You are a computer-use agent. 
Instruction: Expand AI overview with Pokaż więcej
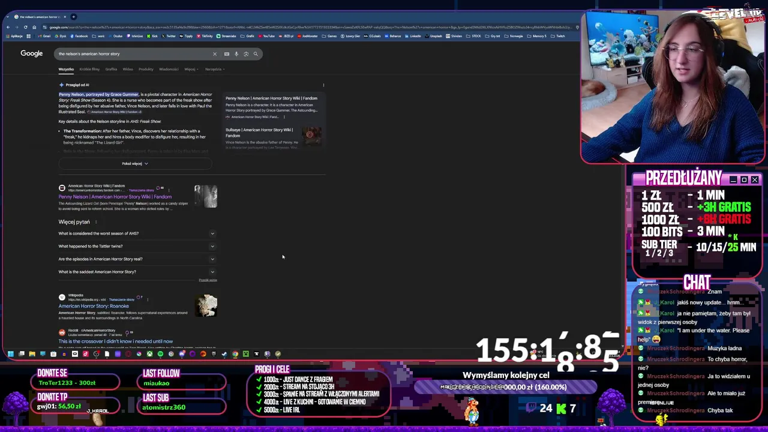tap(135, 164)
